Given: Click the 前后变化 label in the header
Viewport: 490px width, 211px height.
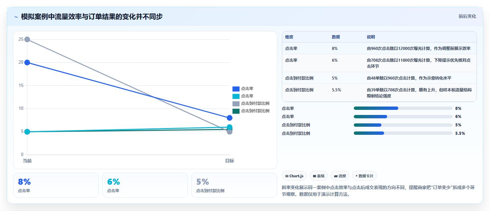Looking at the screenshot, I should [x=467, y=16].
